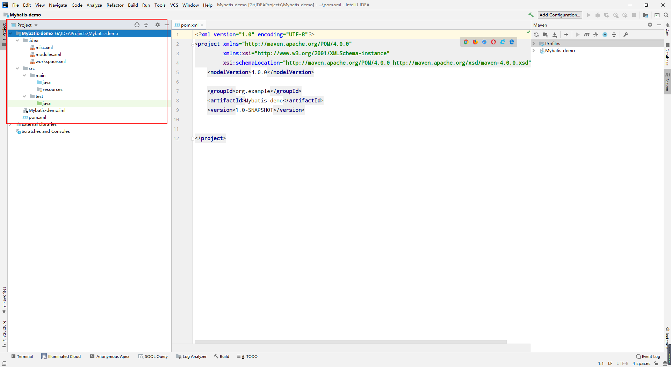This screenshot has width=671, height=367.
Task: Collapse all in the Project panel
Action: click(146, 25)
